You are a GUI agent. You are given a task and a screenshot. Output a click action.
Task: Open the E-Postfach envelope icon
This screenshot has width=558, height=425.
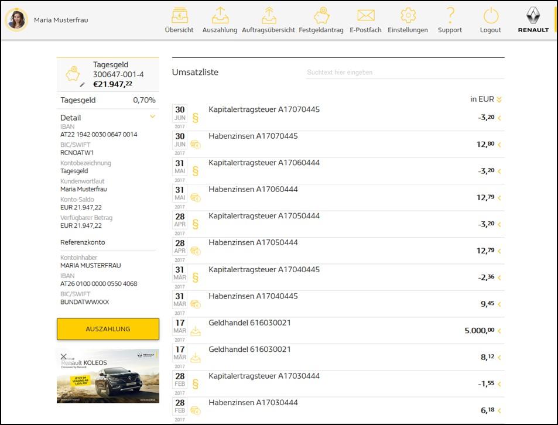[x=365, y=16]
